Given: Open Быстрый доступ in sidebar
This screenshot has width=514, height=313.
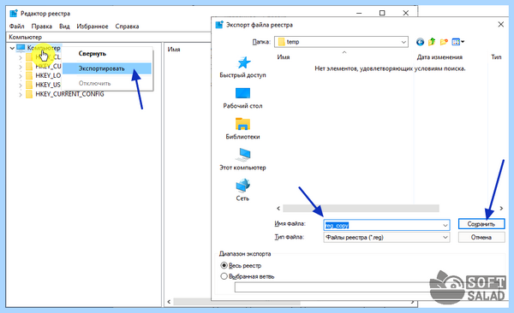Looking at the screenshot, I should point(242,67).
